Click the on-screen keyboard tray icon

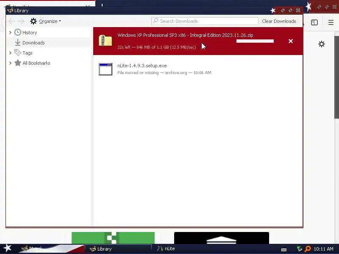[284, 249]
